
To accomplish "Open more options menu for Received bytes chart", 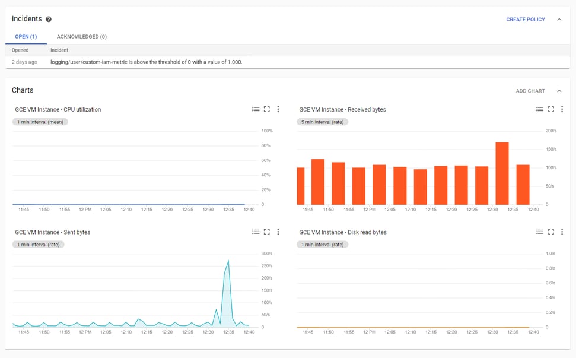I will pos(562,109).
